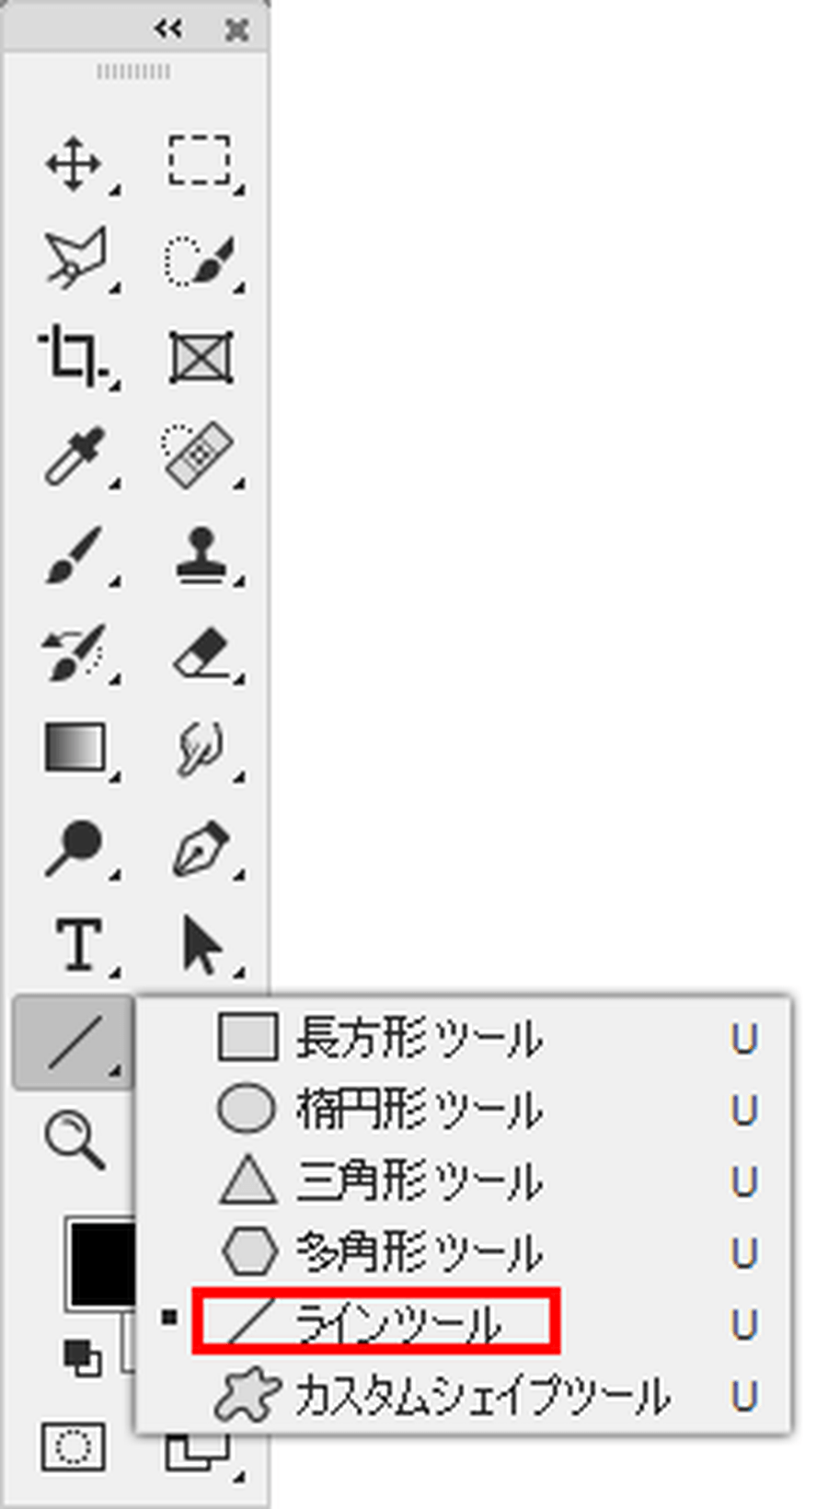The image size is (828, 1509).
Task: Select the Pen tool
Action: pos(200,848)
